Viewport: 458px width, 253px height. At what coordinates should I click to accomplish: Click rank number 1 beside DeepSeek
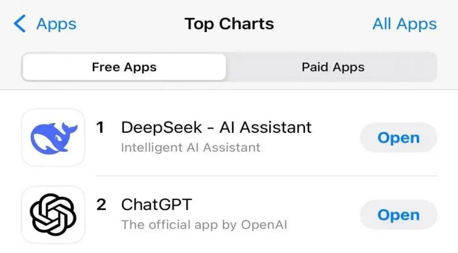(101, 128)
